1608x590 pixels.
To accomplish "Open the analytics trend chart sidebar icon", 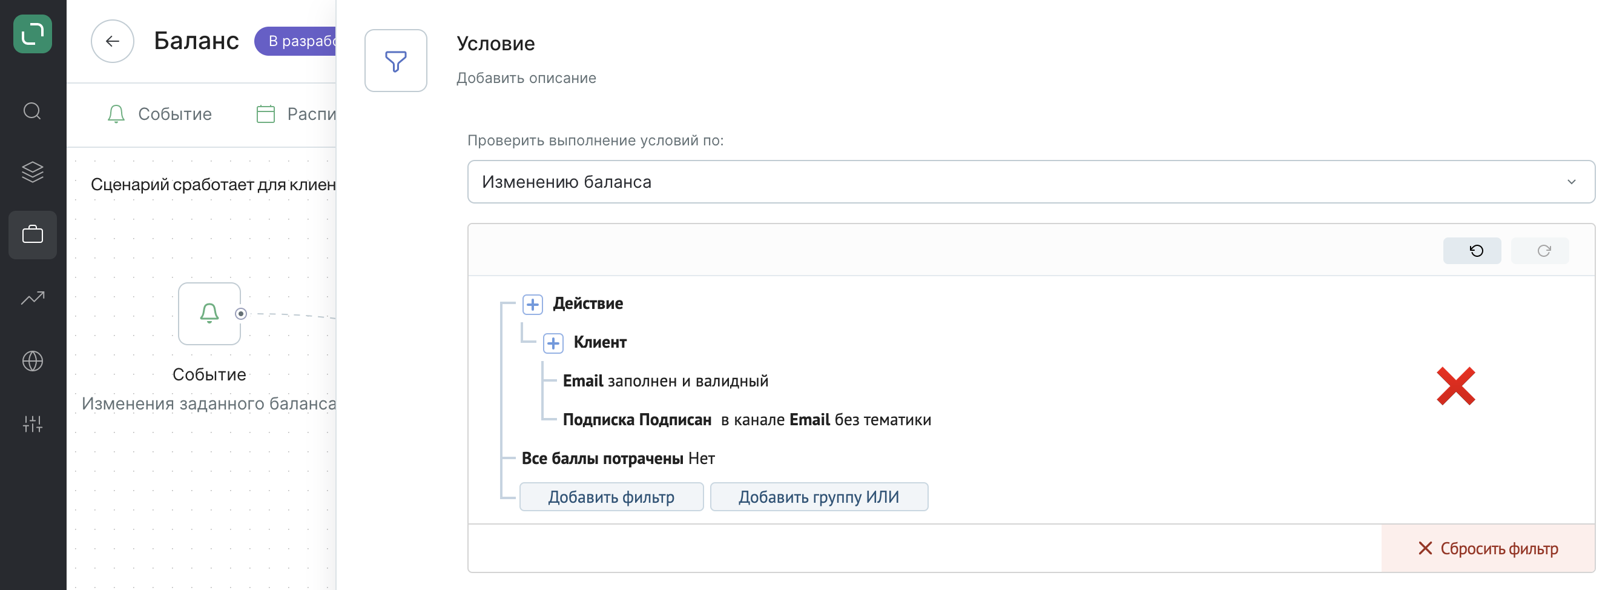I will (33, 298).
